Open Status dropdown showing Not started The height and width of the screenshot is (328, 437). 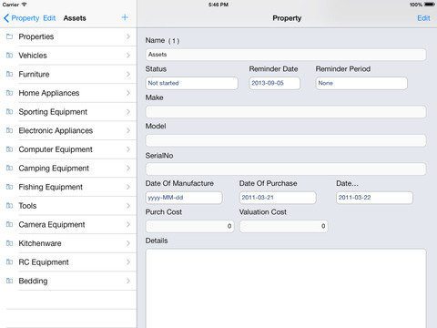(192, 83)
